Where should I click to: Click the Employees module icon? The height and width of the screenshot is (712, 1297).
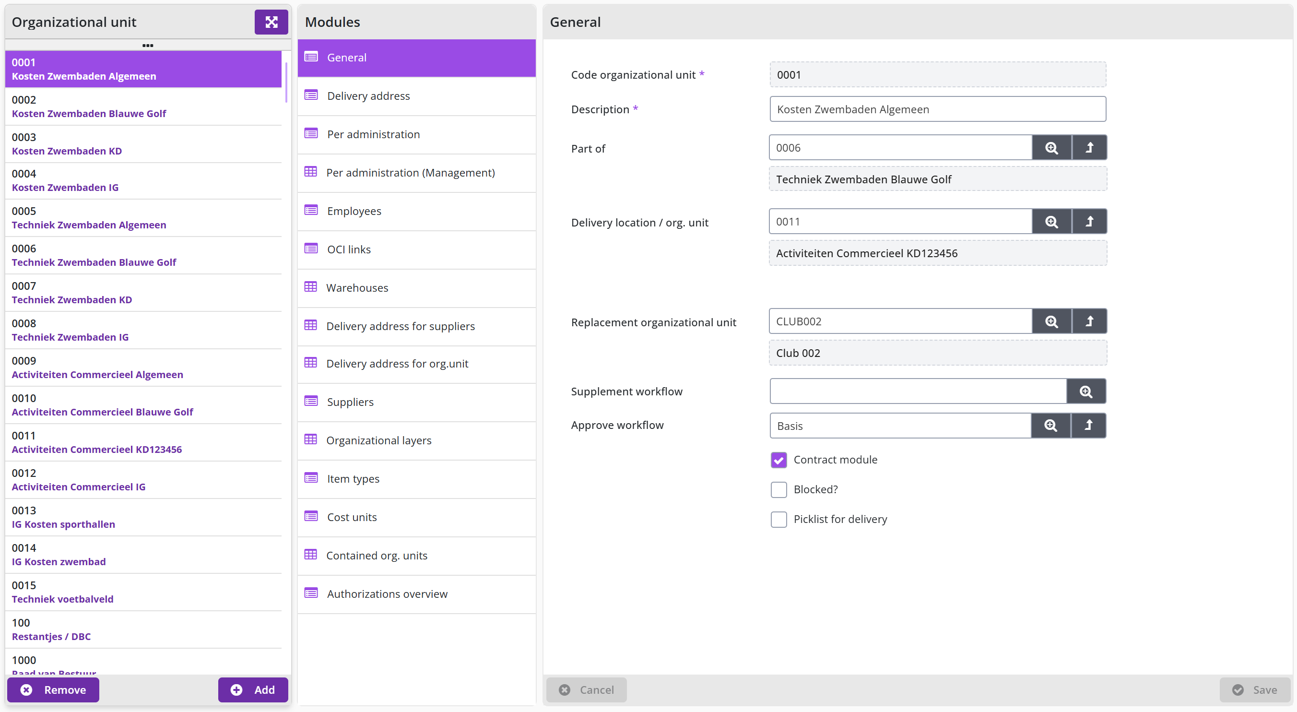pyautogui.click(x=311, y=211)
